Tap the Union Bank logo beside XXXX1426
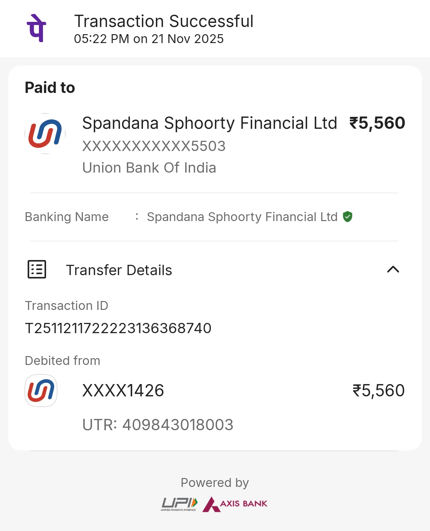The image size is (430, 531). coord(41,391)
